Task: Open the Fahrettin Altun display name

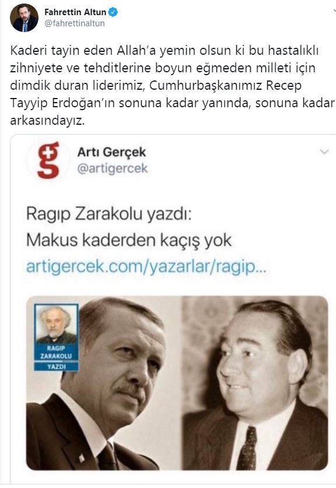Action: [75, 12]
